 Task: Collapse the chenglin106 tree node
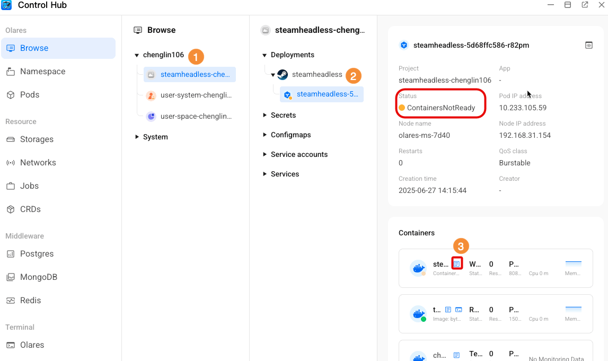tap(137, 55)
